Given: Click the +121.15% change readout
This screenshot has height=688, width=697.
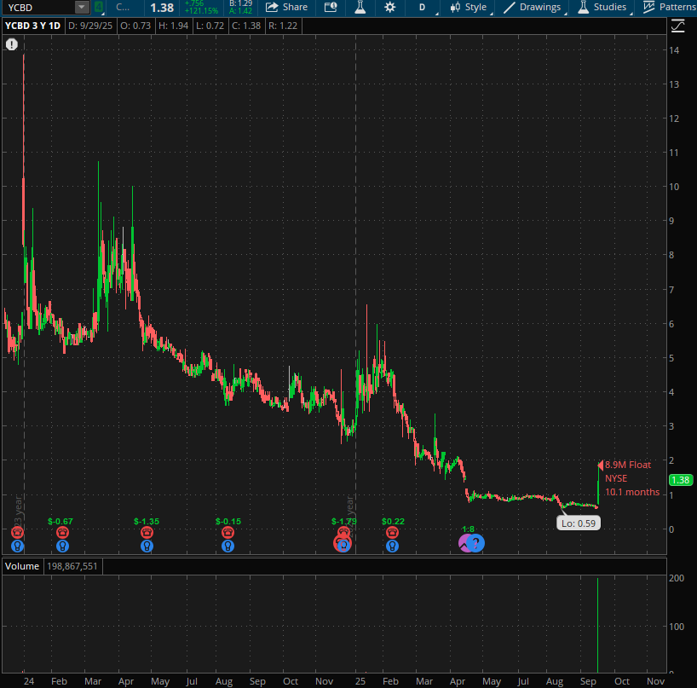Looking at the screenshot, I should click(x=201, y=11).
